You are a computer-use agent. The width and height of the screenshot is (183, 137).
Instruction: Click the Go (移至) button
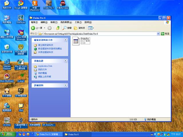(165, 34)
